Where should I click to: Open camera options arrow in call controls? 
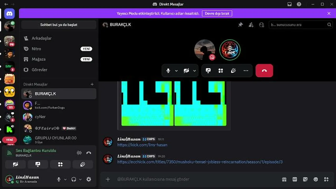[195, 71]
